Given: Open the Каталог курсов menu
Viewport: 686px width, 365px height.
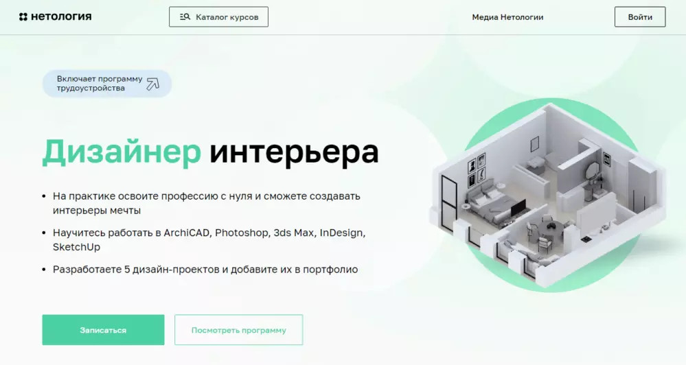Looking at the screenshot, I should tap(219, 17).
